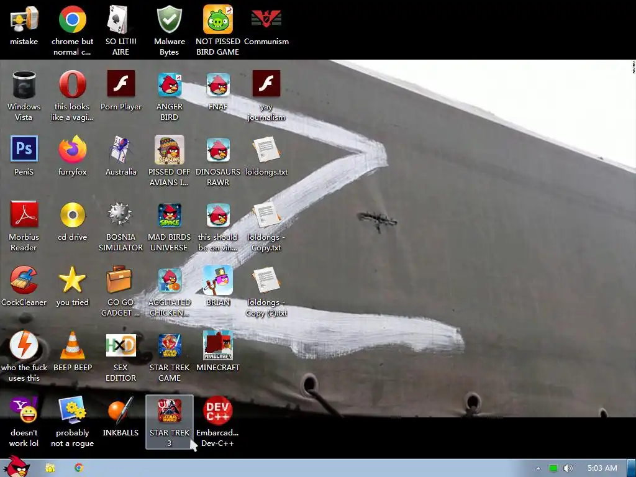This screenshot has height=477, width=636.
Task: Select the 'DINOSAURS RAWR' bird icon
Action: (x=218, y=150)
